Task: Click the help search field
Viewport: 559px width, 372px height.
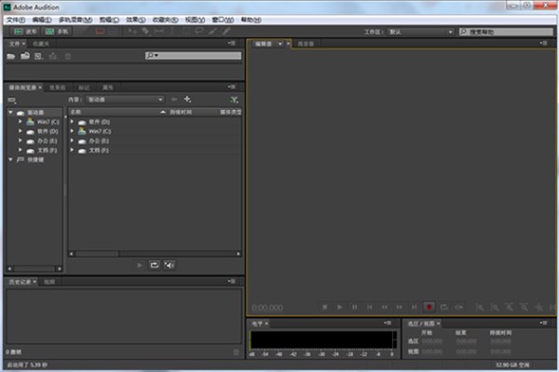Action: pyautogui.click(x=506, y=32)
